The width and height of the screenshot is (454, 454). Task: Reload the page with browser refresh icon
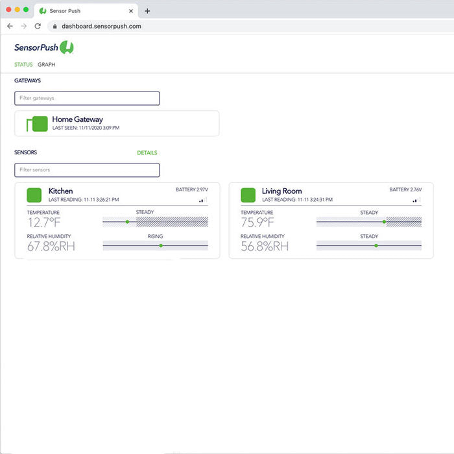[x=38, y=27]
